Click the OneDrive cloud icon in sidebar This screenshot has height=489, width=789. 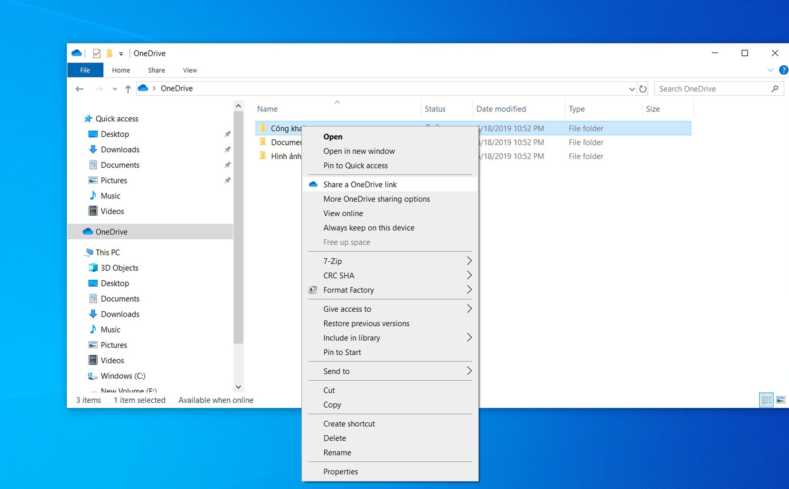click(91, 231)
